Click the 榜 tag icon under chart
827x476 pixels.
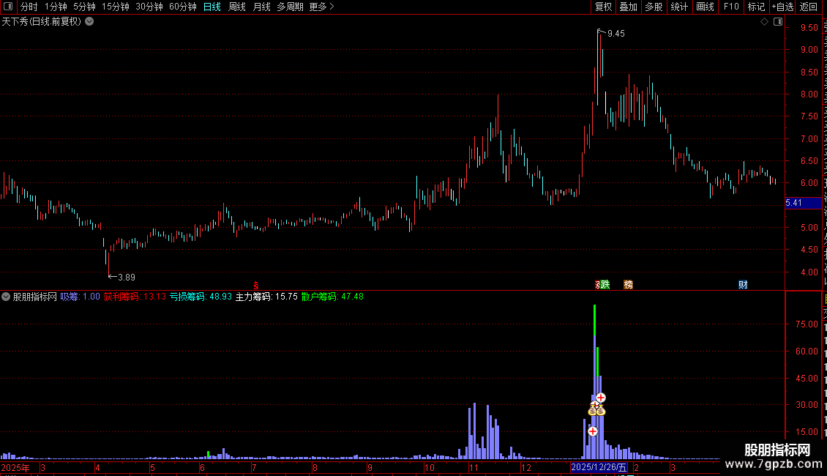tap(628, 285)
